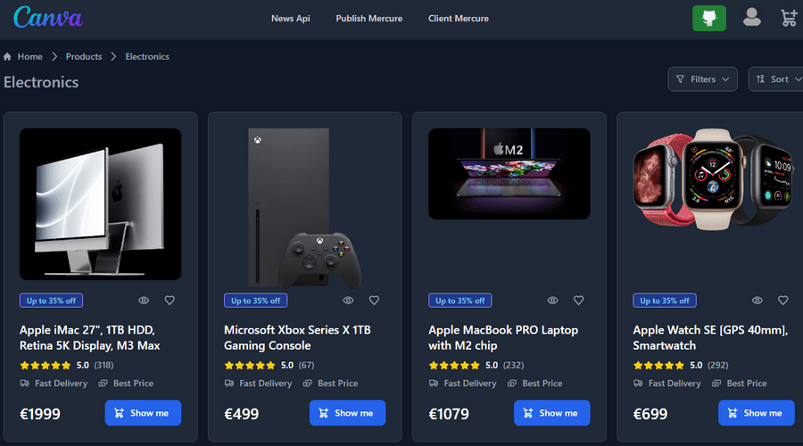The width and height of the screenshot is (803, 446).
Task: Favorite the Microsoft Xbox Series X heart icon
Action: [x=374, y=301]
